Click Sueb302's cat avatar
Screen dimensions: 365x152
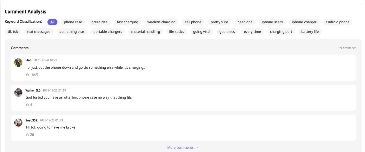[18, 122]
